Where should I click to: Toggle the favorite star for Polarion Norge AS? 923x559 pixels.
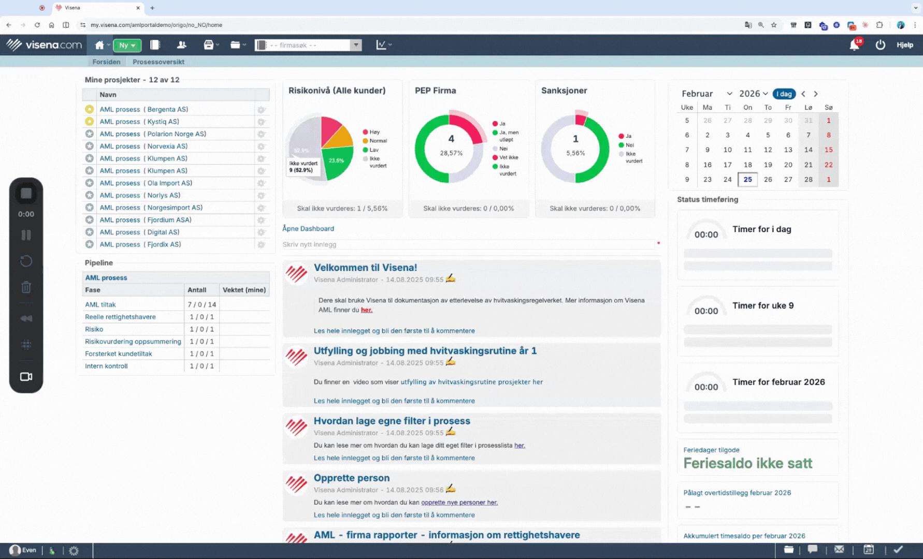[x=90, y=134]
